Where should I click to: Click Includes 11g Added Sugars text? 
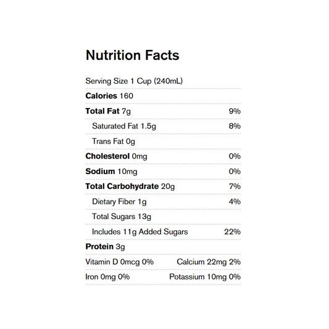point(140,232)
